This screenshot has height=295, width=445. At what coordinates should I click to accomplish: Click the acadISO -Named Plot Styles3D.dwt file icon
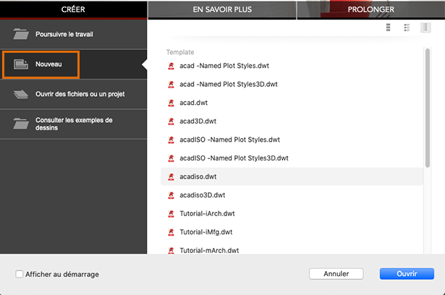pyautogui.click(x=171, y=158)
